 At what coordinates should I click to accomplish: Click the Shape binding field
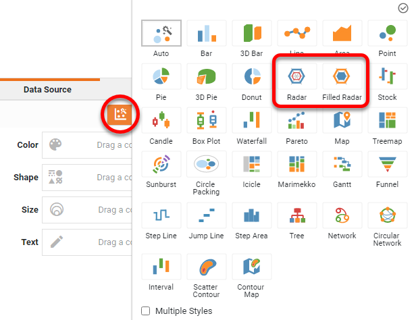coord(88,178)
